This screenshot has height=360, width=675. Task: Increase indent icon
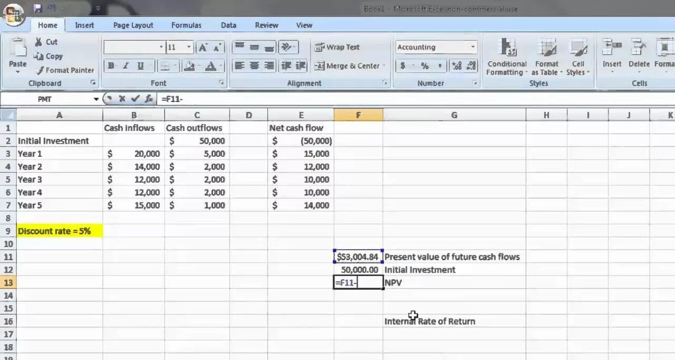(301, 65)
